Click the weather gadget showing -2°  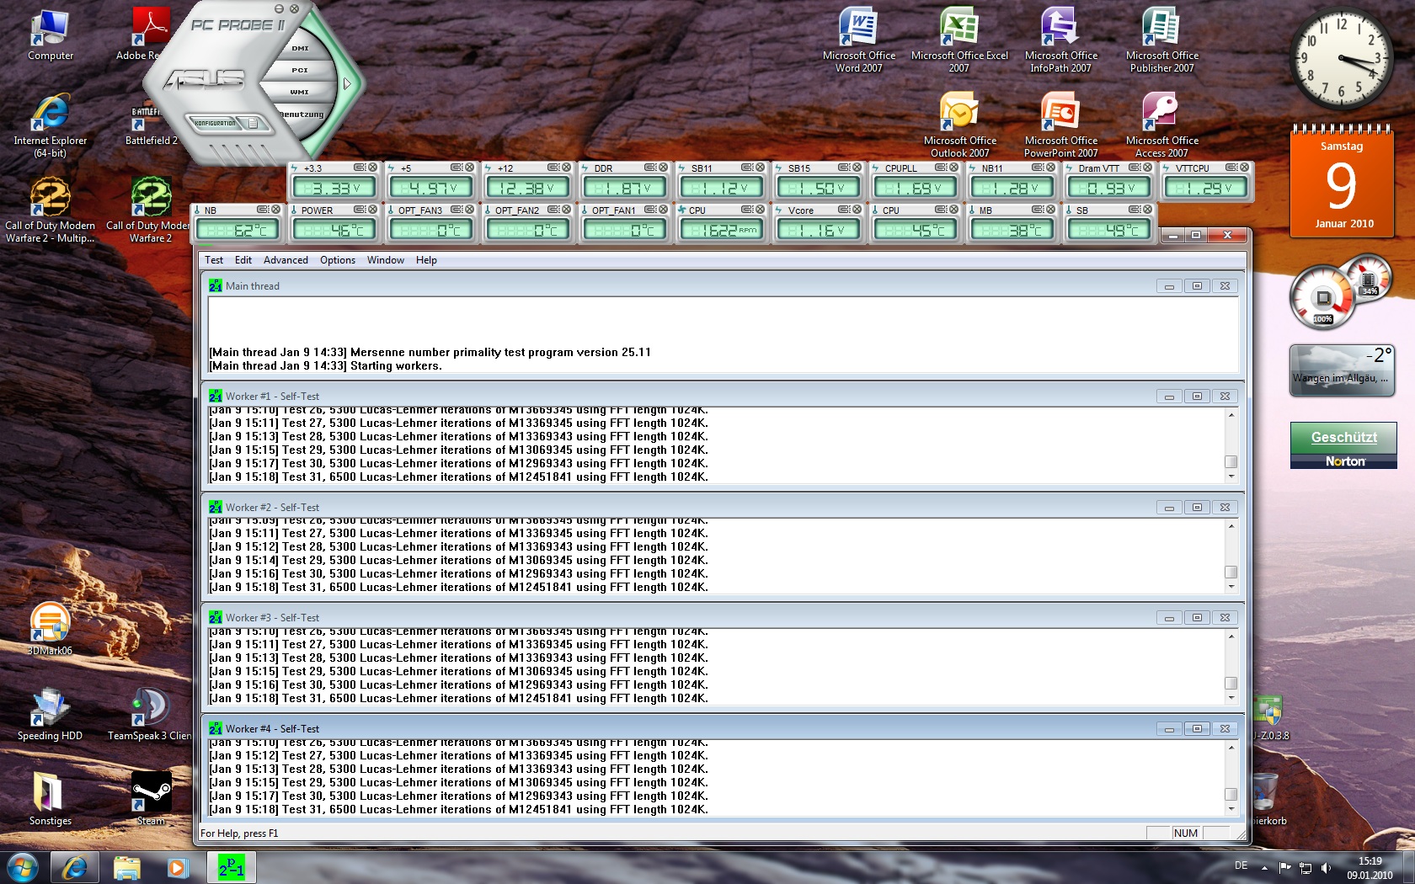[1342, 369]
